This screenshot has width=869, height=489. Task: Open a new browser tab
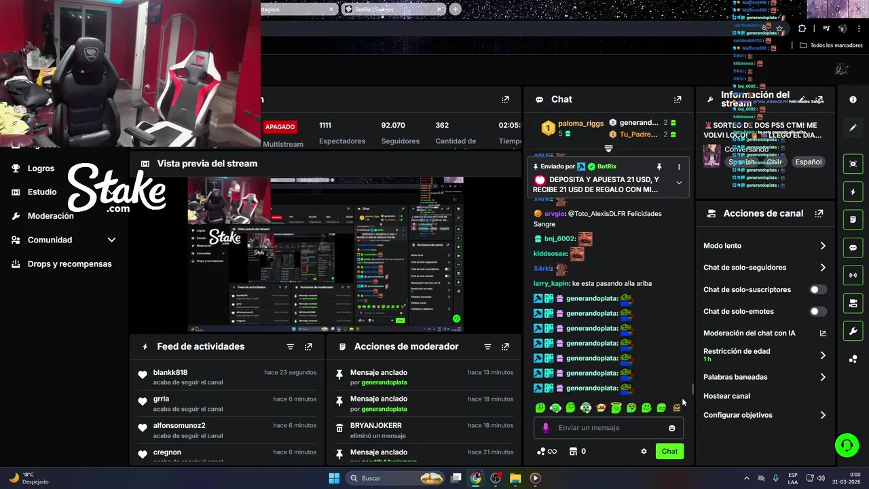coord(456,10)
